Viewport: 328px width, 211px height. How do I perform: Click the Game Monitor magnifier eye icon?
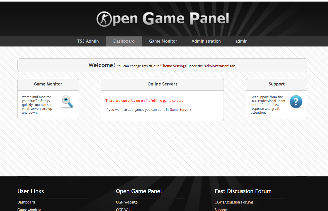point(67,102)
